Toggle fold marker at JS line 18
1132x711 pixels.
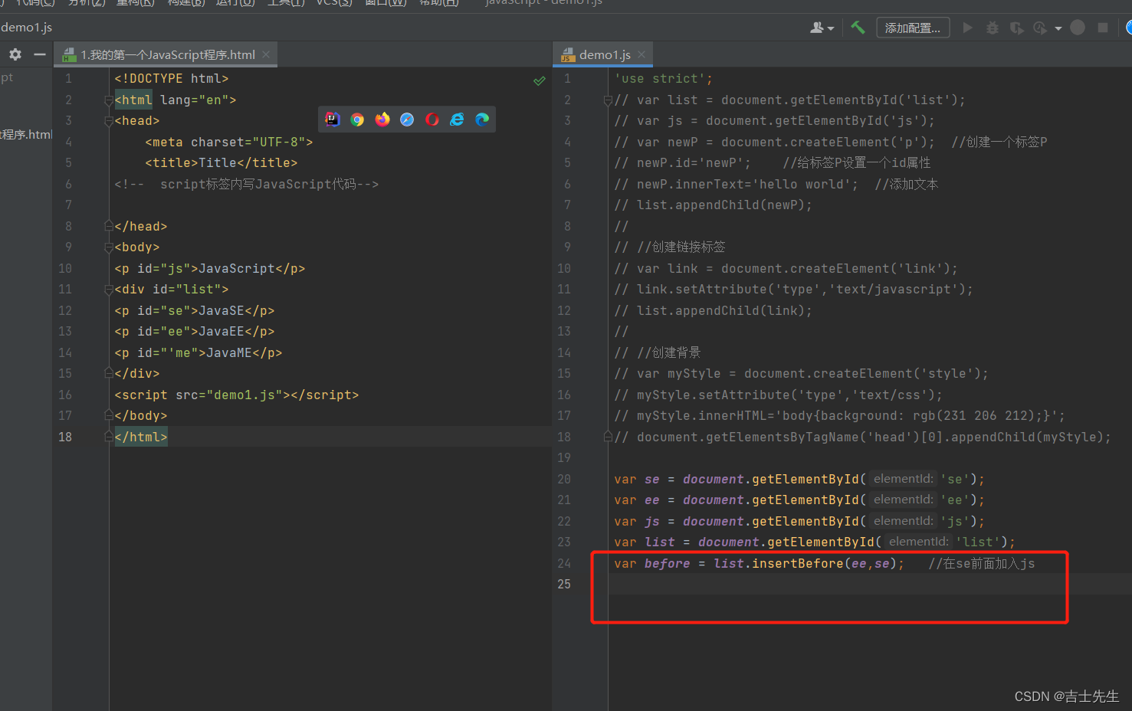[608, 437]
